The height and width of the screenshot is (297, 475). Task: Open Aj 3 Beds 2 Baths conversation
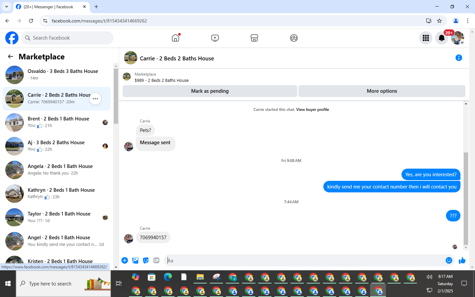pos(56,146)
